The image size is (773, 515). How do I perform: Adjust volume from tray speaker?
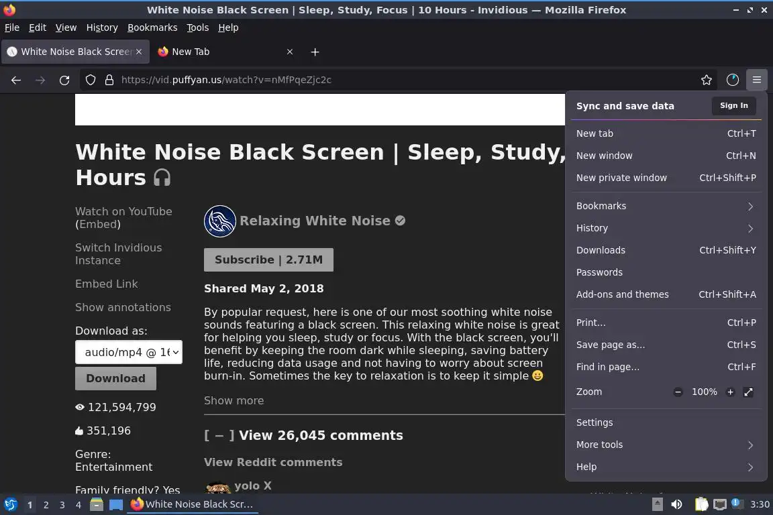click(x=677, y=504)
